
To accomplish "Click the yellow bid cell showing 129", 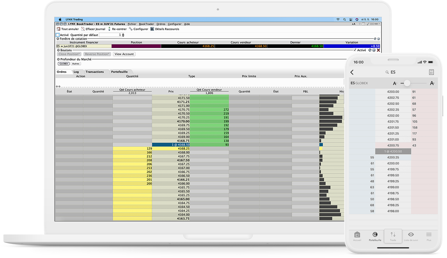I will [132, 148].
